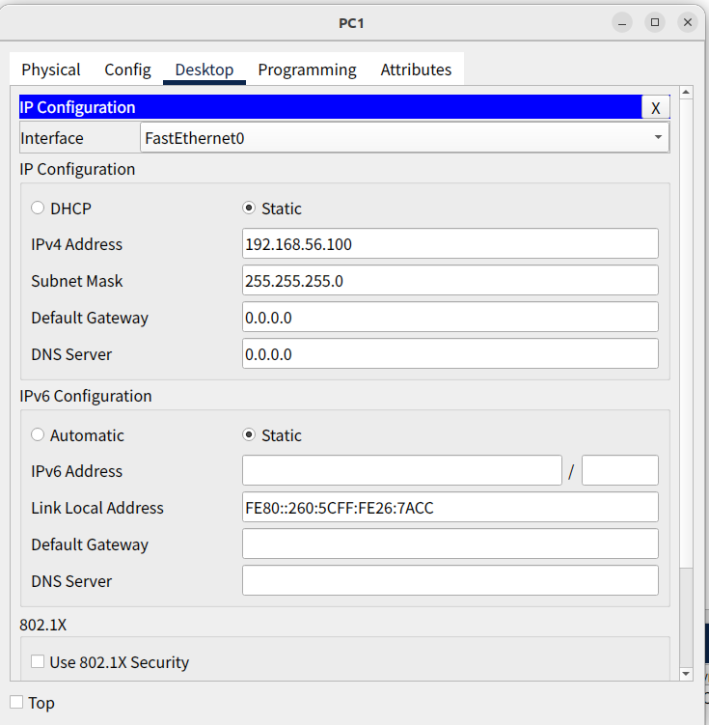Click the IPv6 Configuration section heading
Viewport: 709px width, 725px height.
[x=86, y=396]
